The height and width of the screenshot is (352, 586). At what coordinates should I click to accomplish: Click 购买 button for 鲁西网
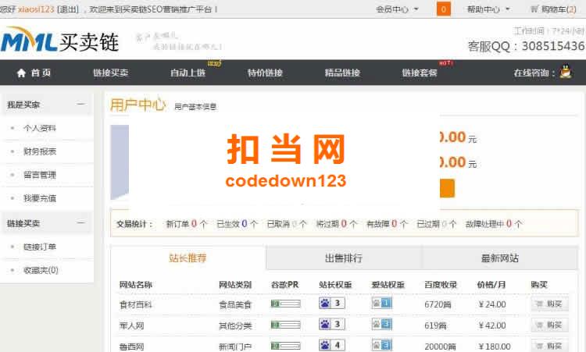550,346
